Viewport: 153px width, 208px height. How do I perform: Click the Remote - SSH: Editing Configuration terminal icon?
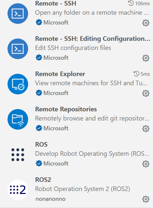pos(18,49)
